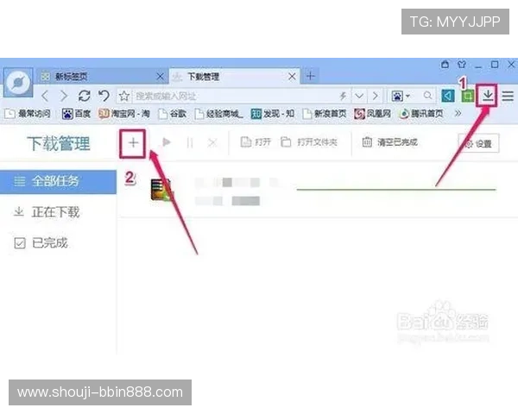Go back with the back arrow

(45, 96)
